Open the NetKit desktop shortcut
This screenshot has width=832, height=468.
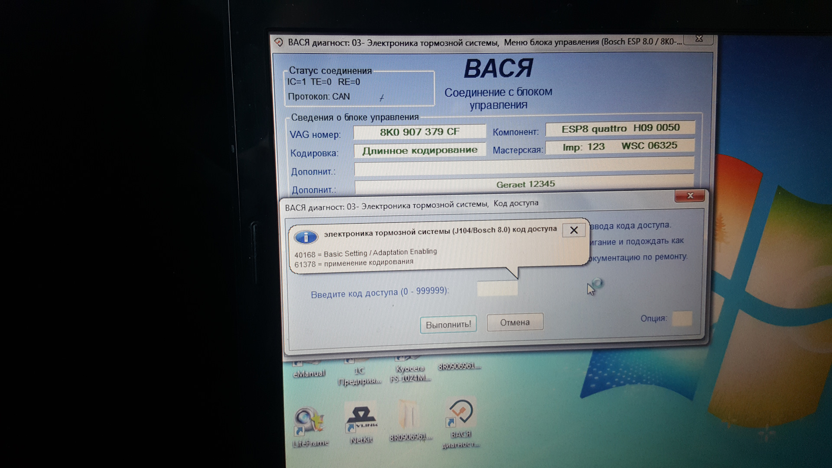click(x=361, y=423)
